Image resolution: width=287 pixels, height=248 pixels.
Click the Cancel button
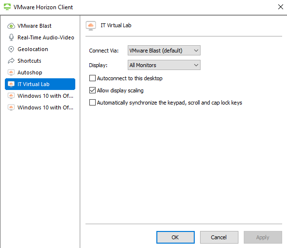219,237
